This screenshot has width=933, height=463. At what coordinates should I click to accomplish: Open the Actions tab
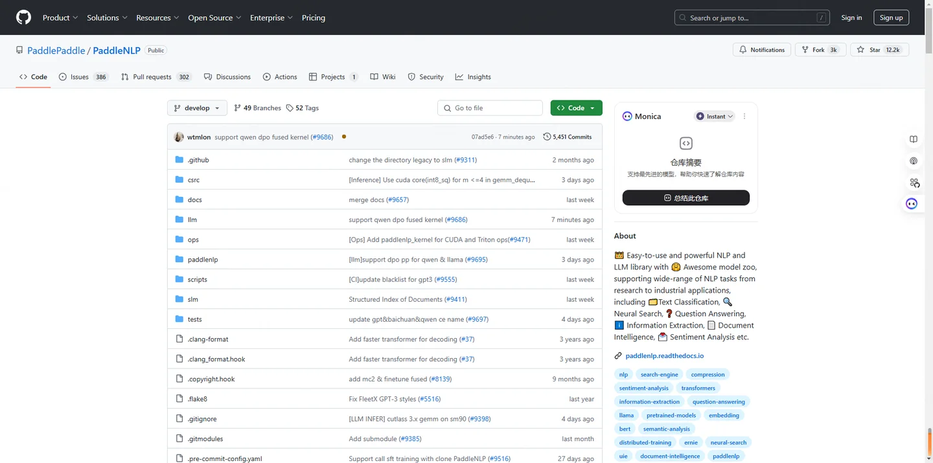click(x=280, y=77)
